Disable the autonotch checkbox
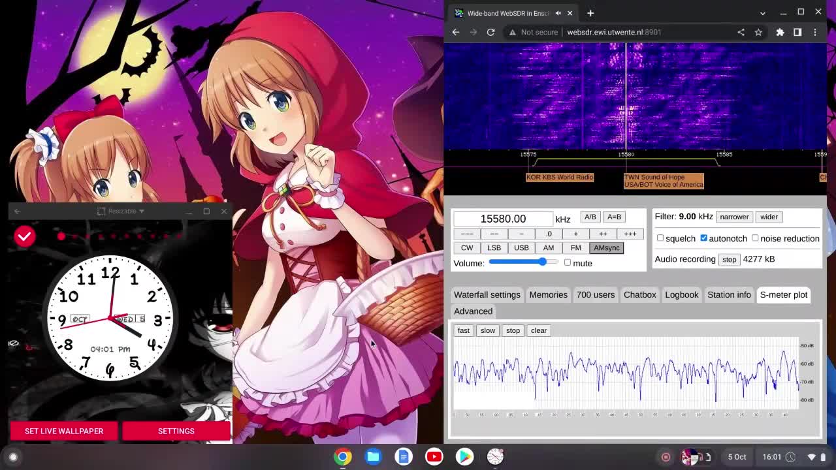The width and height of the screenshot is (836, 470). tap(703, 238)
